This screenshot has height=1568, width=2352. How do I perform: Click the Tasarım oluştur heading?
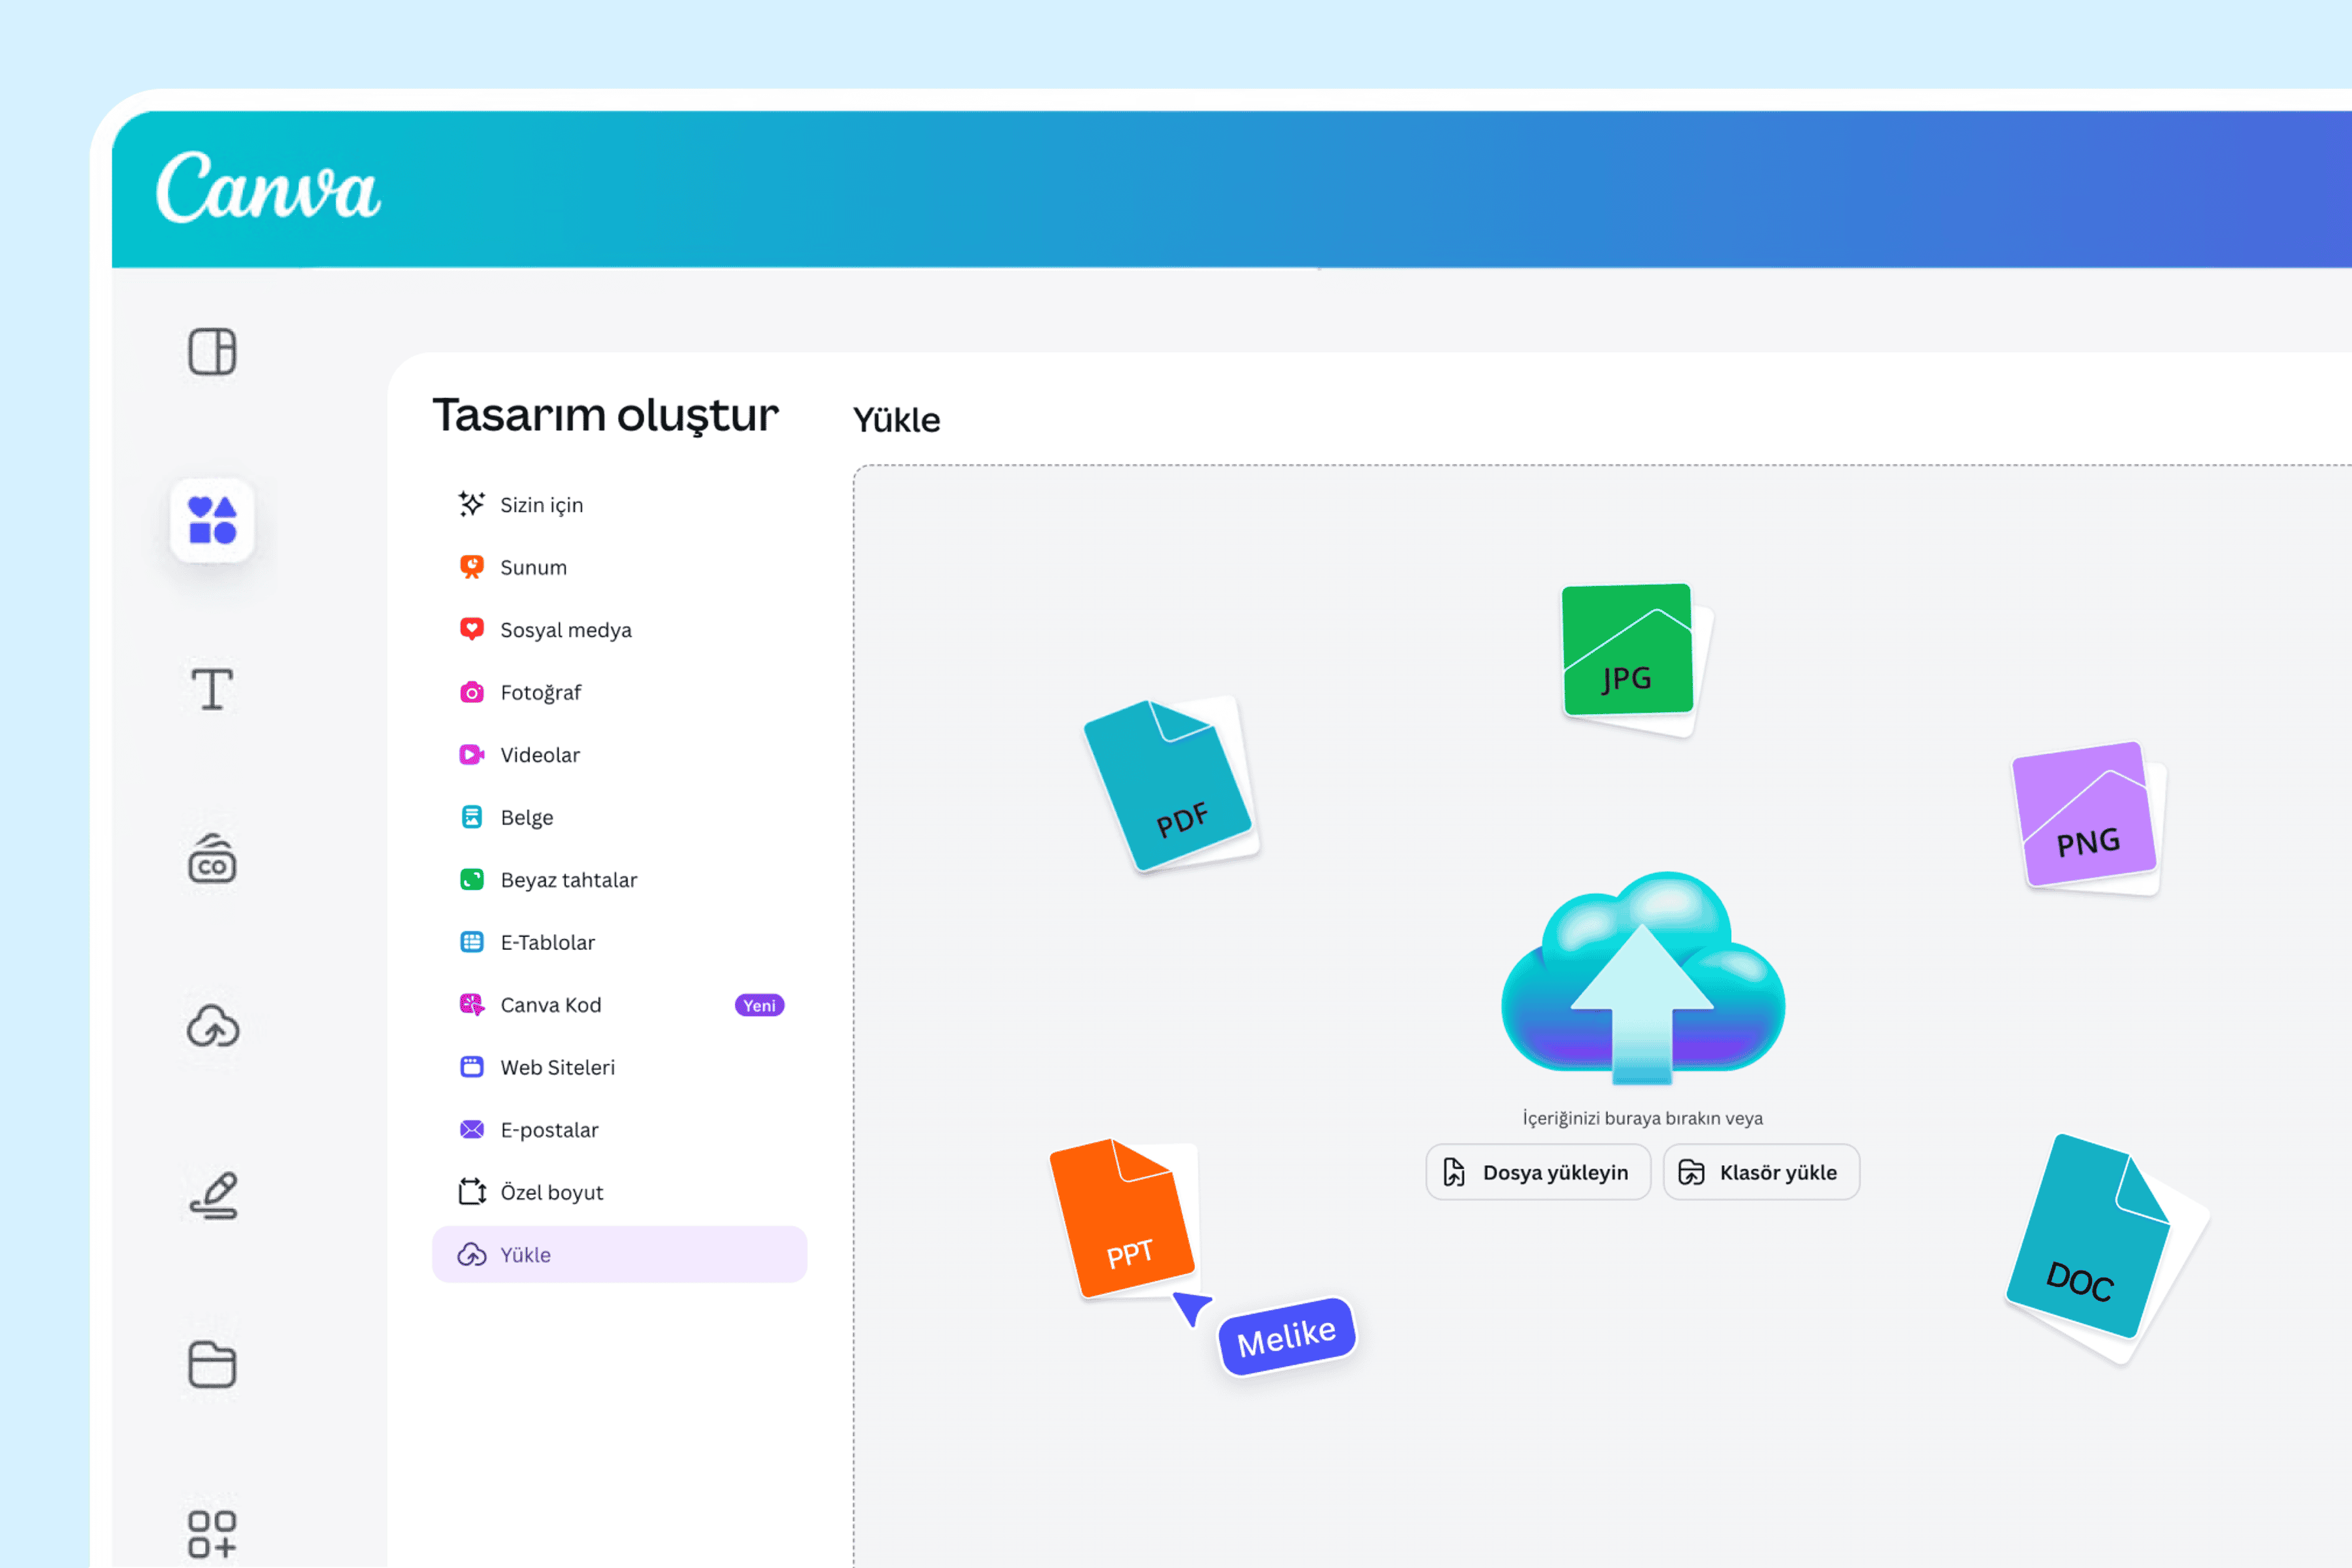(x=605, y=415)
